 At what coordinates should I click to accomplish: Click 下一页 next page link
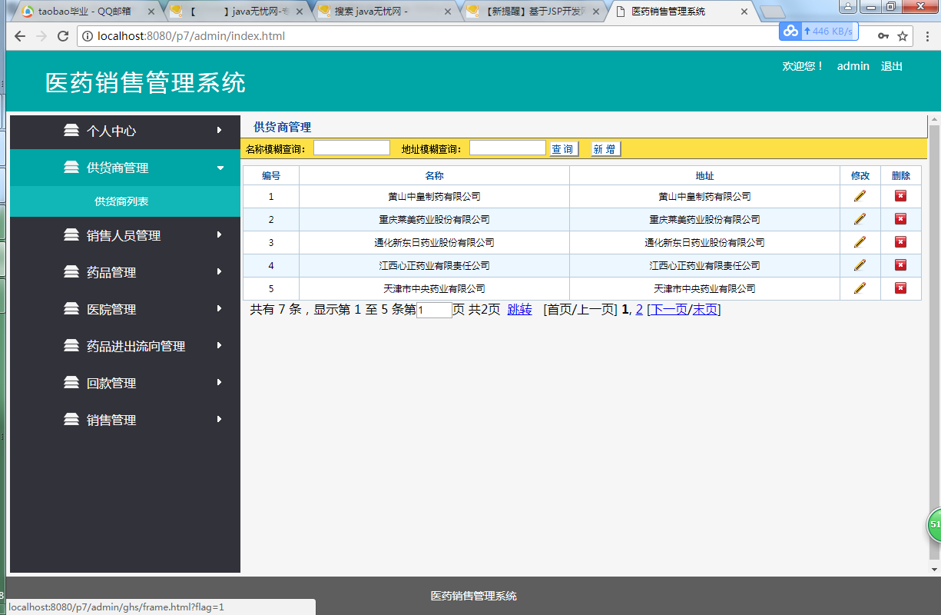pyautogui.click(x=669, y=309)
